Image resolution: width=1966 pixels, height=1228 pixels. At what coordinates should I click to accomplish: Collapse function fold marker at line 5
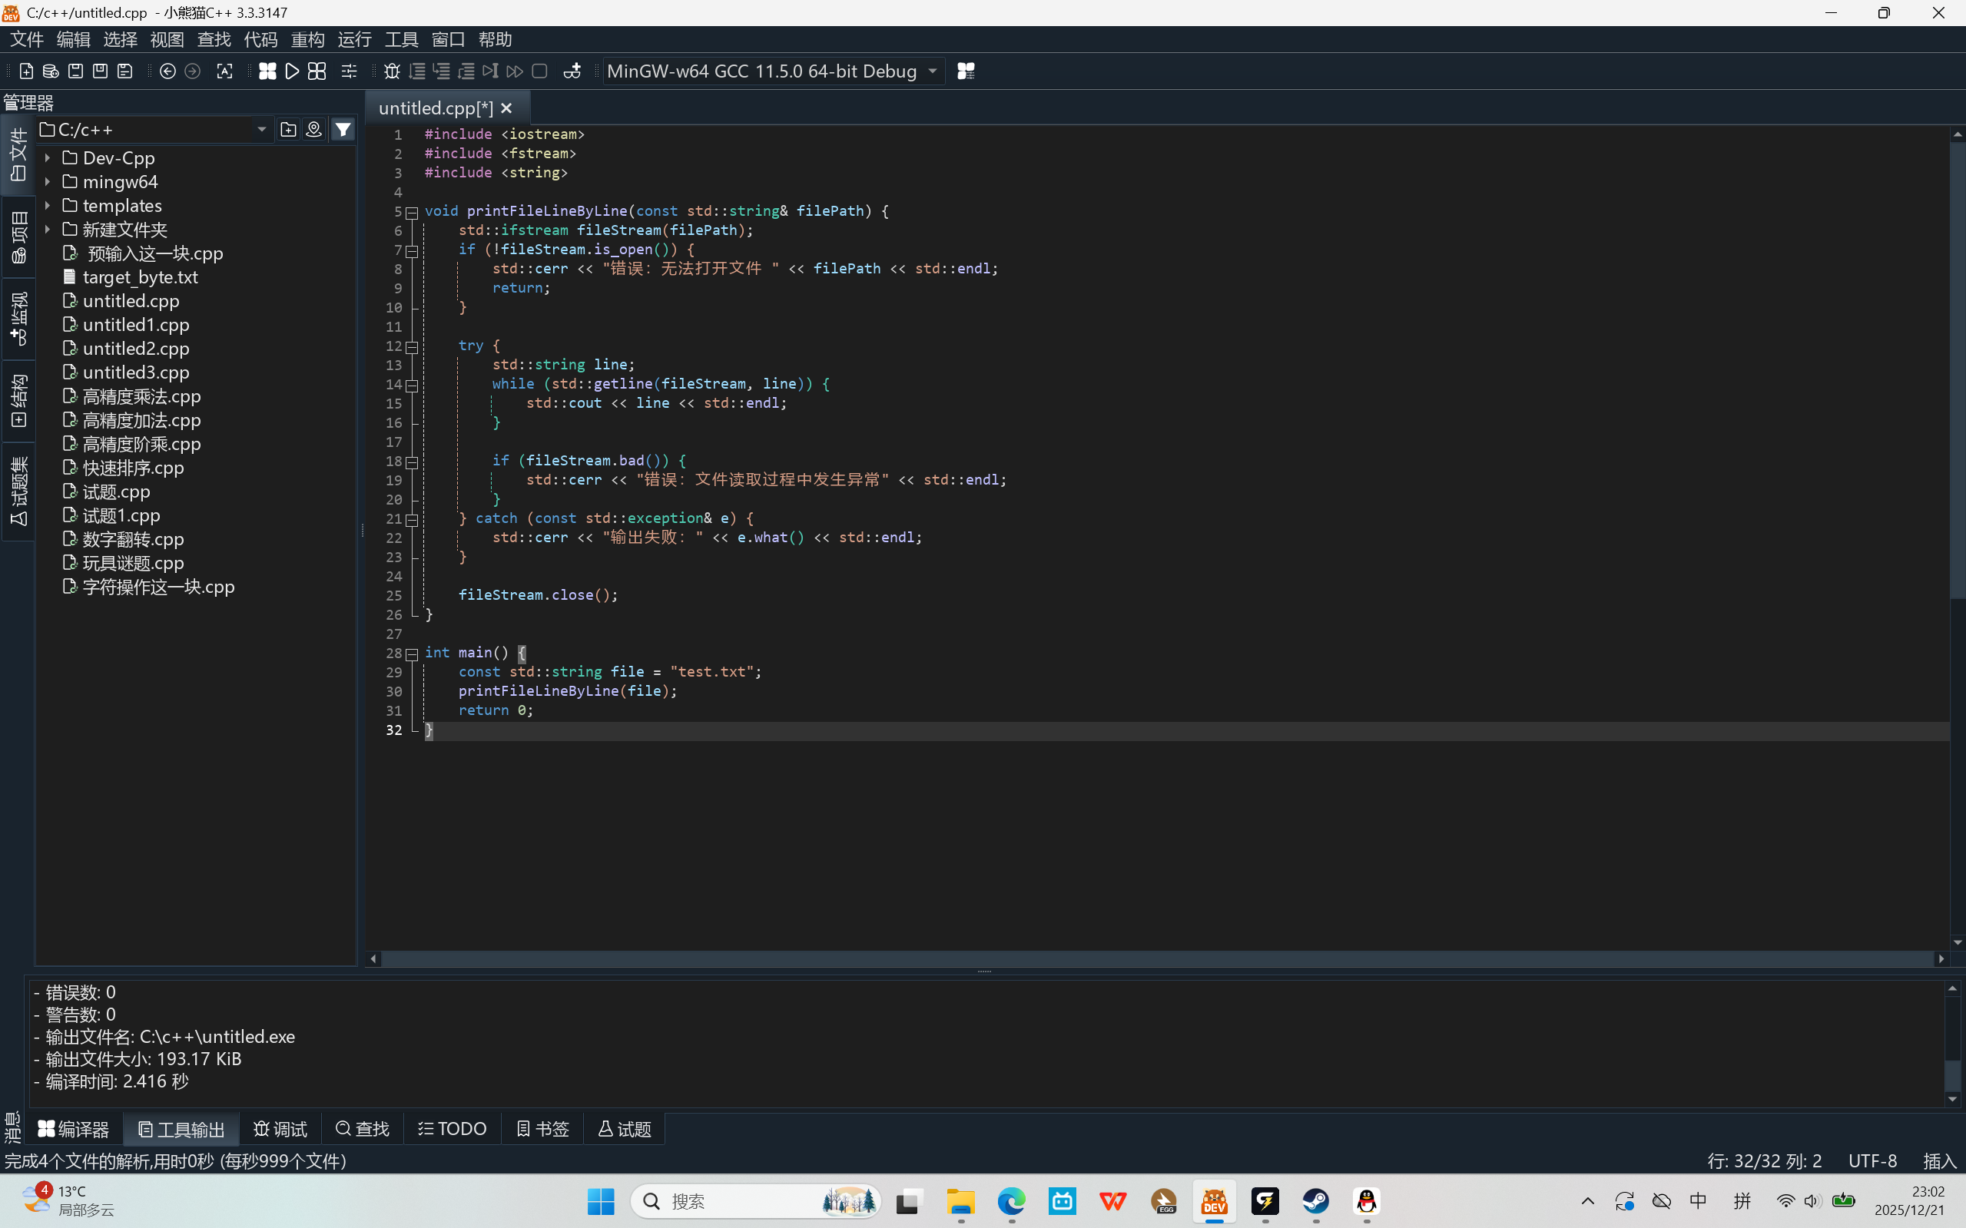pos(412,213)
